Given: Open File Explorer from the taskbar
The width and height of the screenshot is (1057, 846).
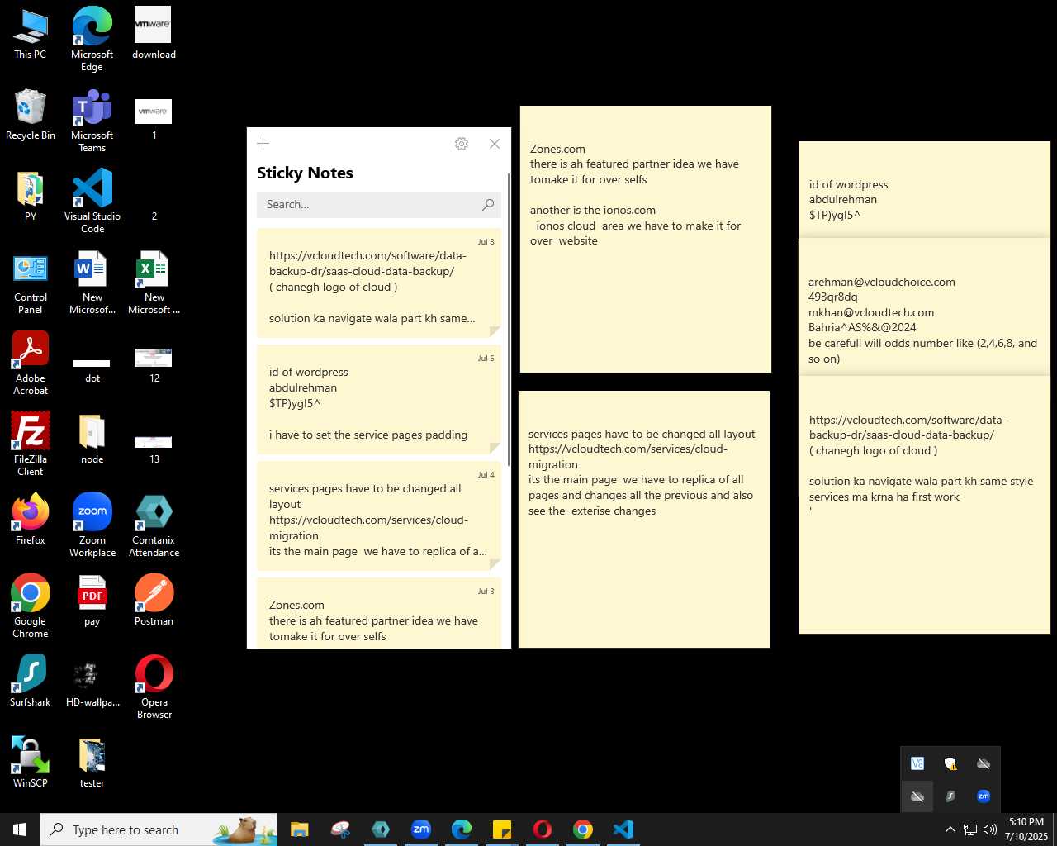Looking at the screenshot, I should click(x=300, y=829).
